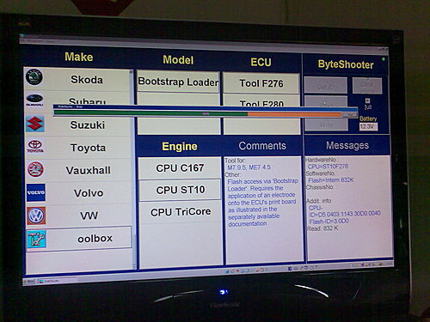Viewport: 430px width, 322px height.
Task: Click the Read: 832 K message line
Action: click(322, 228)
